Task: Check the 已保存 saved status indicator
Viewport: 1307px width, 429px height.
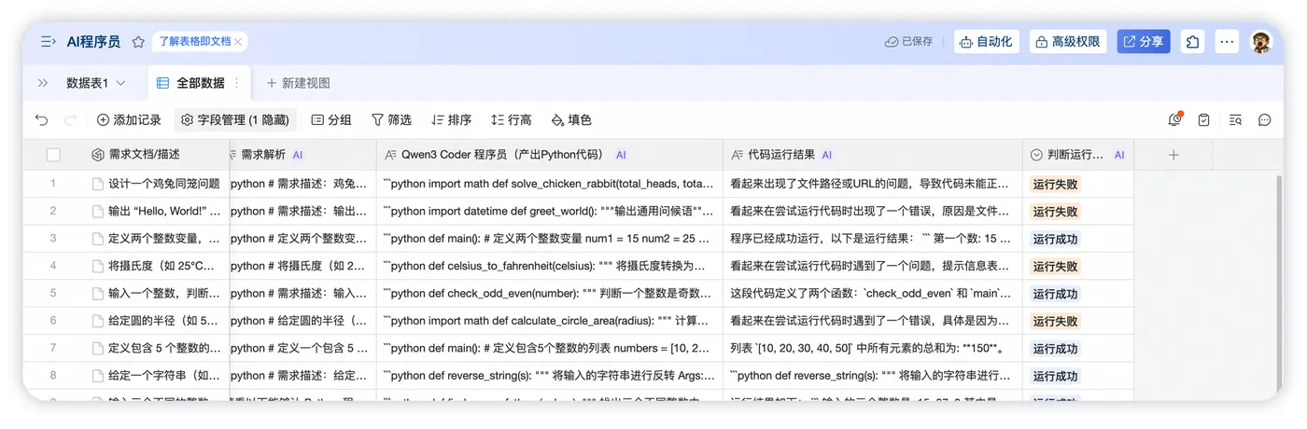Action: pyautogui.click(x=908, y=42)
